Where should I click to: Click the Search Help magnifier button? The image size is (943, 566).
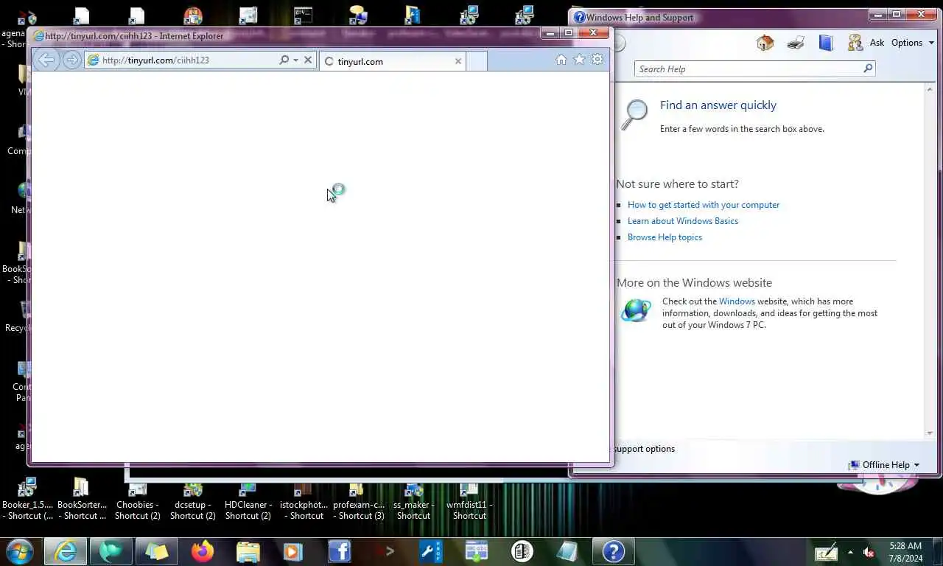(x=868, y=69)
